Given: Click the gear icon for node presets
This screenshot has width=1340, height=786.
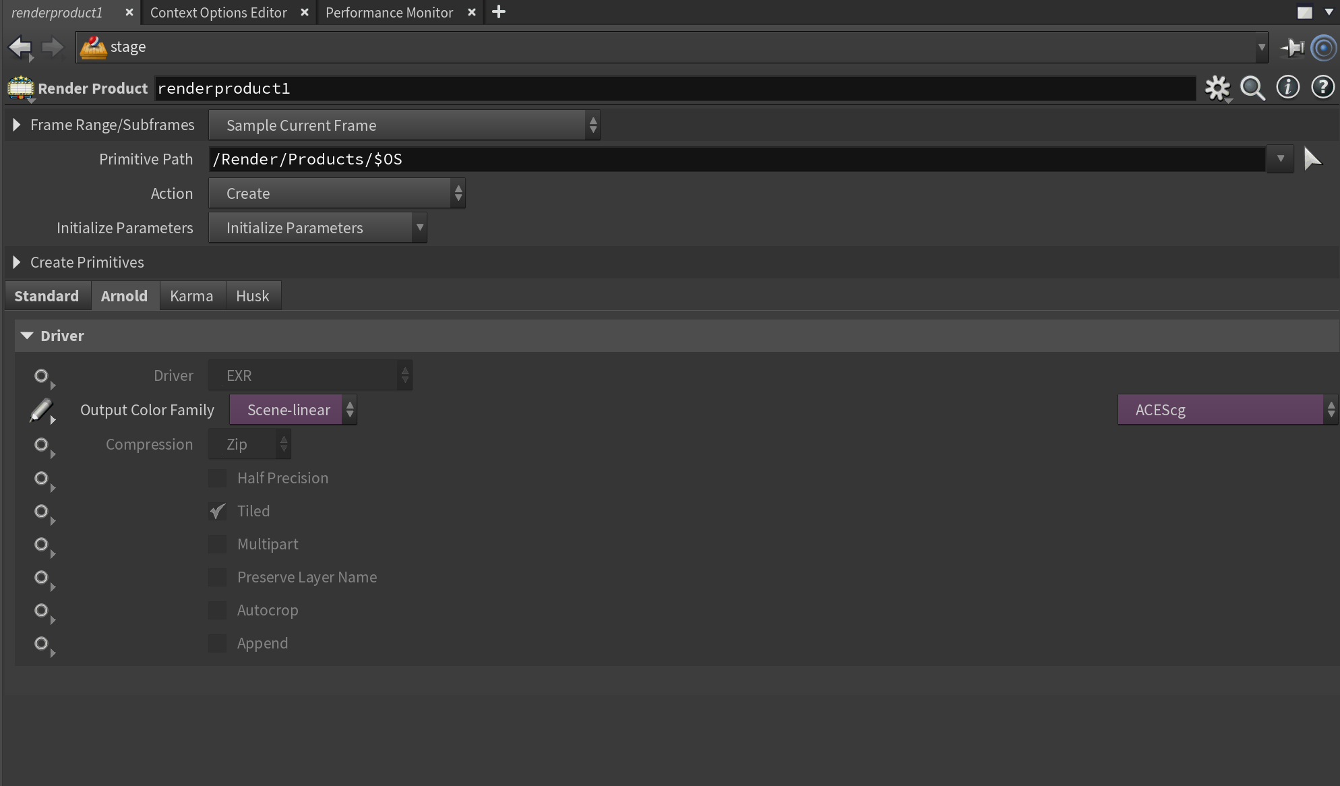Looking at the screenshot, I should 1217,87.
